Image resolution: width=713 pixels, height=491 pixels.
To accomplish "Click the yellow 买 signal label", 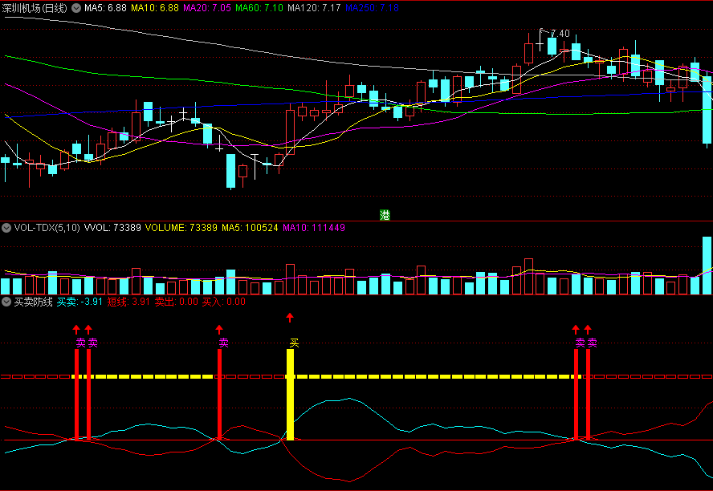I will [295, 343].
